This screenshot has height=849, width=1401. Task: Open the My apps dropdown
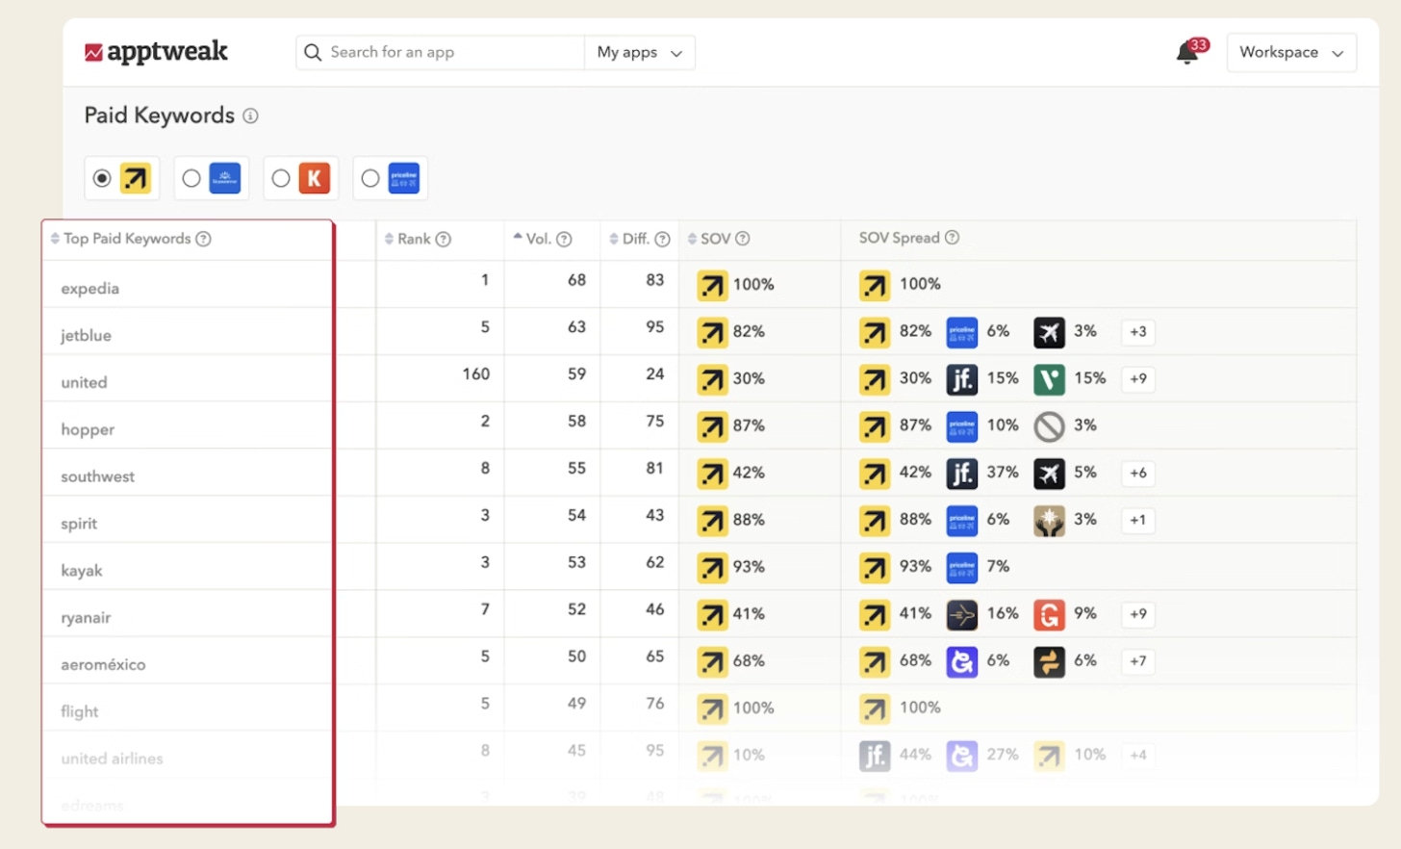(640, 52)
